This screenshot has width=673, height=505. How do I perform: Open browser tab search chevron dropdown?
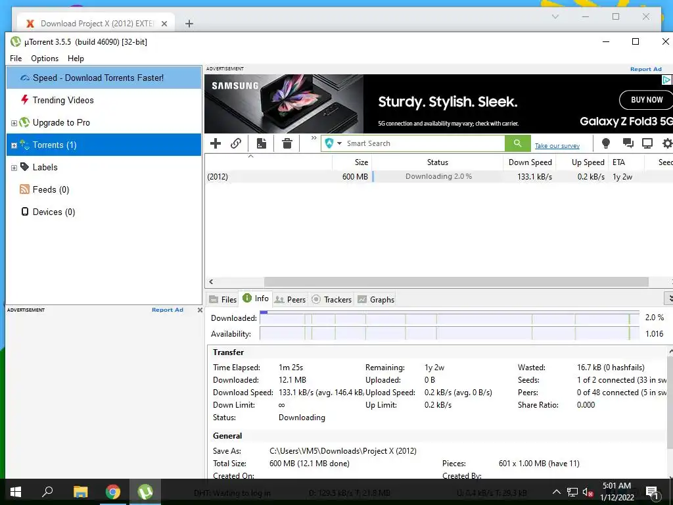tap(555, 16)
